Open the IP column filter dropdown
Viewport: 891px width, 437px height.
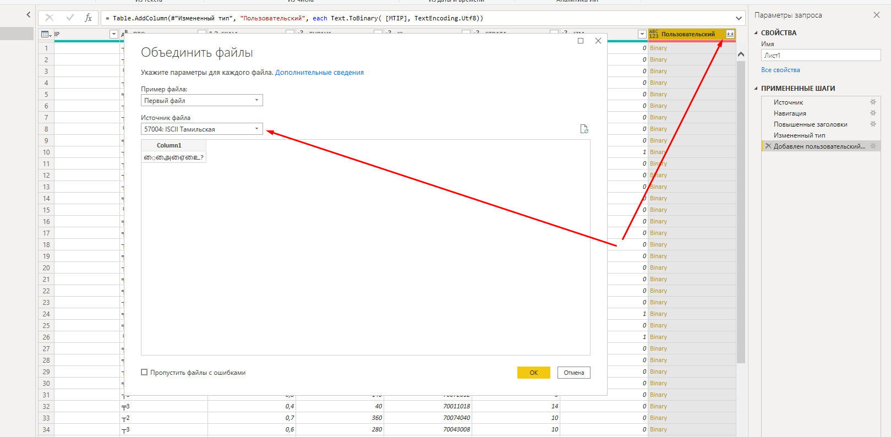(x=114, y=34)
